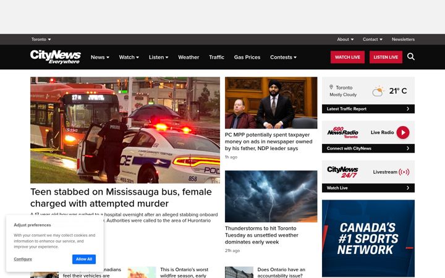Click arrow on Latest Traffic Report bar
This screenshot has width=445, height=278.
pos(408,109)
